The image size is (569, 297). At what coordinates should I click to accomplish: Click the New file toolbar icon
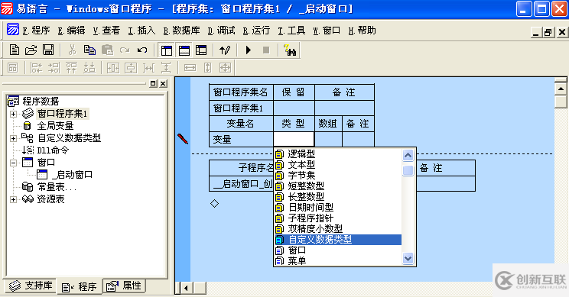click(15, 50)
